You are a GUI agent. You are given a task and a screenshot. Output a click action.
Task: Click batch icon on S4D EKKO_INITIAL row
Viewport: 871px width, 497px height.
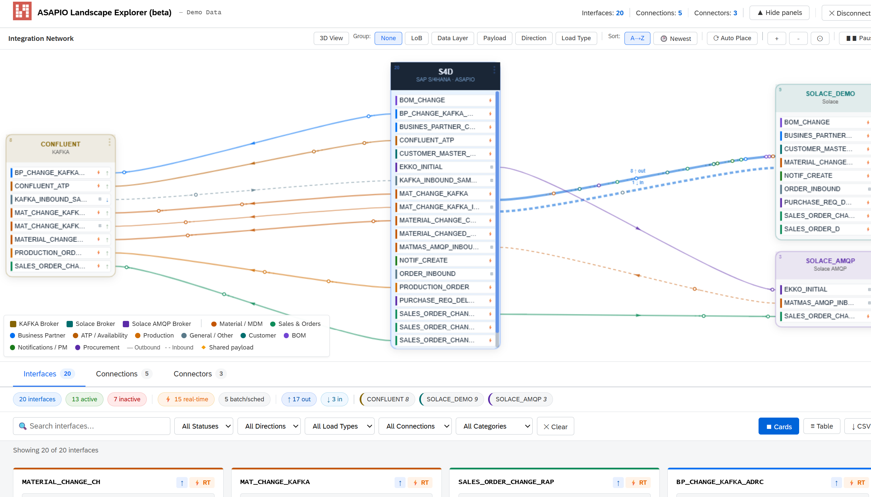[492, 167]
